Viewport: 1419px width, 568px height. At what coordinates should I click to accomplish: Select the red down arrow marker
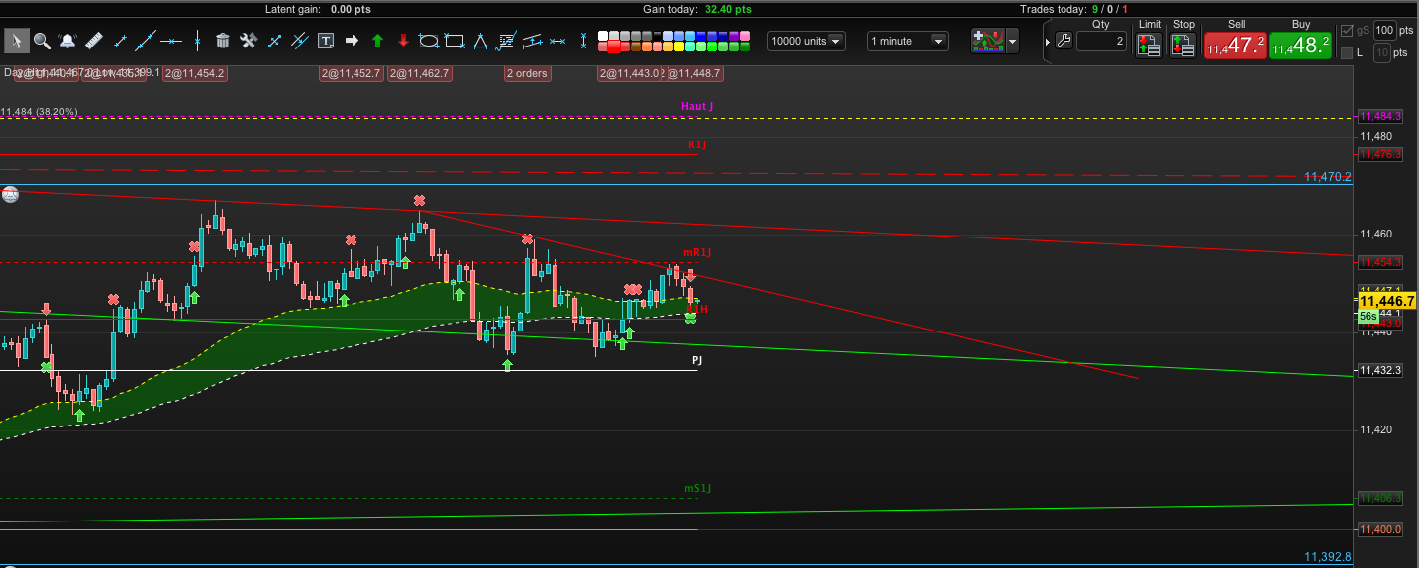pyautogui.click(x=403, y=41)
